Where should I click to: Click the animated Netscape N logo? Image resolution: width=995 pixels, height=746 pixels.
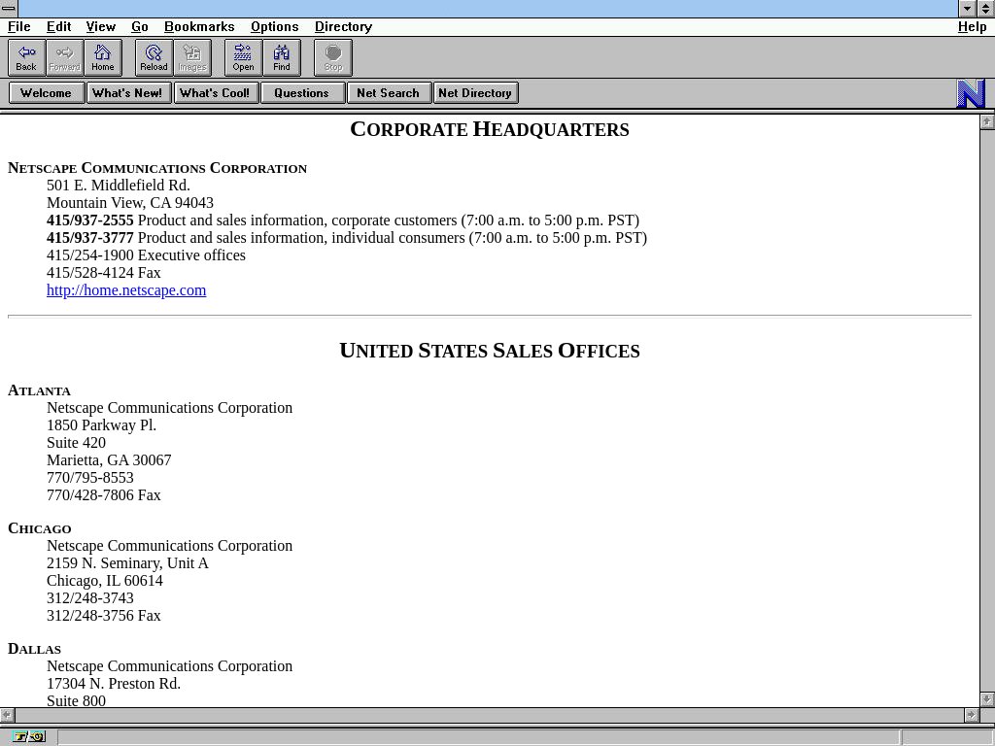pyautogui.click(x=972, y=94)
